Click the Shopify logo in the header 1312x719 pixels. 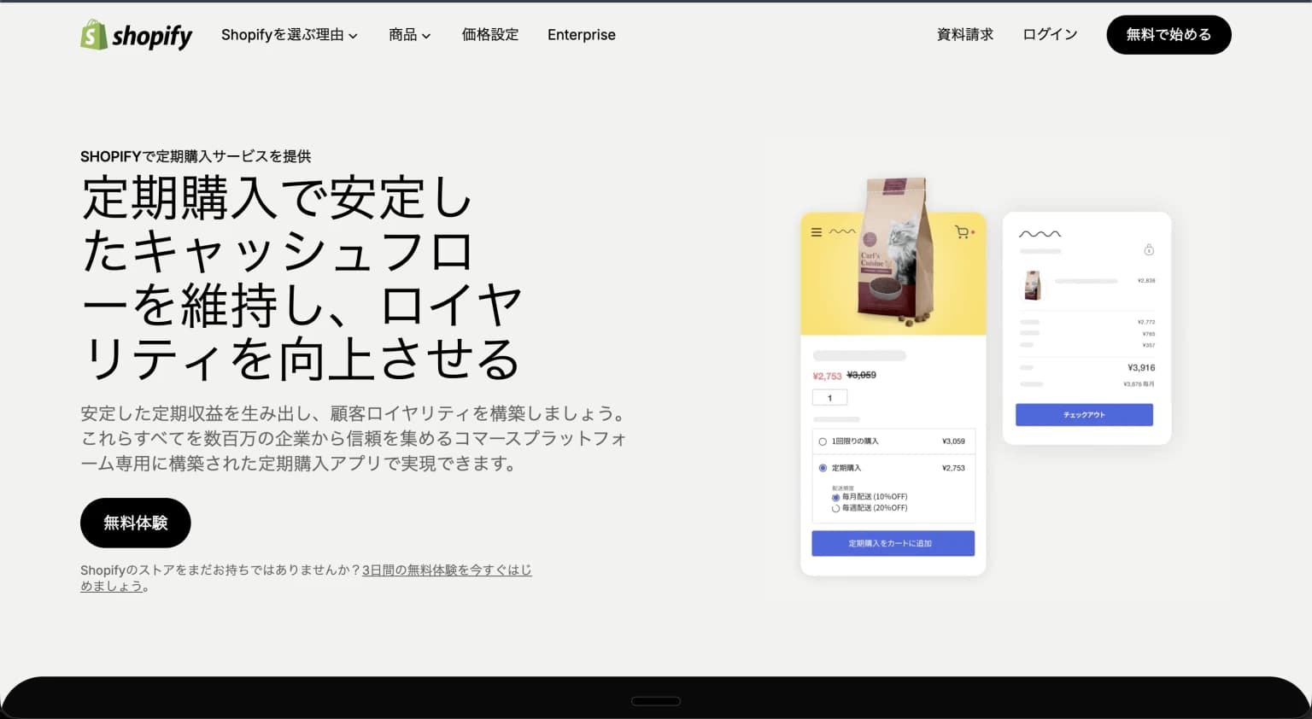[x=135, y=35]
